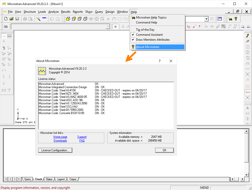This screenshot has width=252, height=190.
Task: Click the Mx torsion icon
Action: coord(4,59)
